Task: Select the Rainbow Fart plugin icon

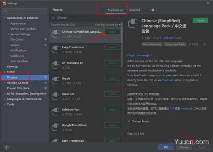Action: point(56,112)
